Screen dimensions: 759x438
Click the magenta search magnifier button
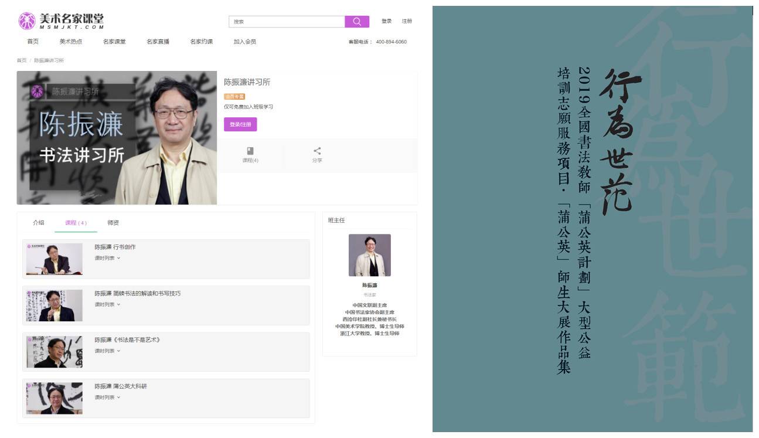357,22
